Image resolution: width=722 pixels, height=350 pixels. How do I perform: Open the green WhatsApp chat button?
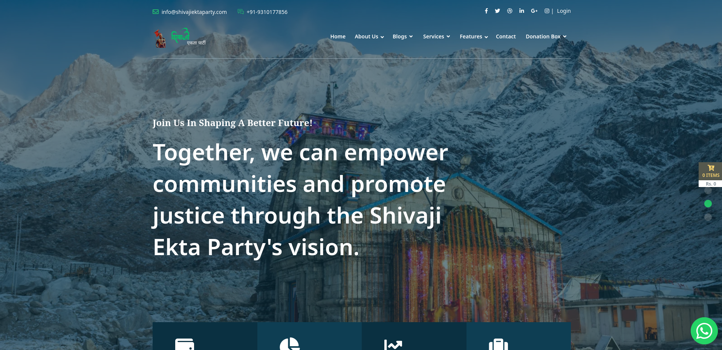[x=704, y=331]
